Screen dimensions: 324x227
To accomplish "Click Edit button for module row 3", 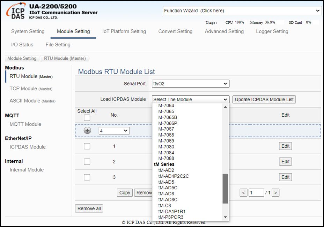I will point(285,177).
